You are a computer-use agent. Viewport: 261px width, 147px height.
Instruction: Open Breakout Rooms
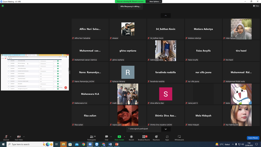(144, 138)
